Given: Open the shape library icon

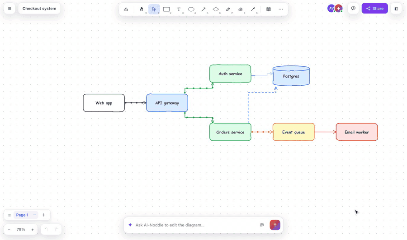Looking at the screenshot, I should click(269, 9).
